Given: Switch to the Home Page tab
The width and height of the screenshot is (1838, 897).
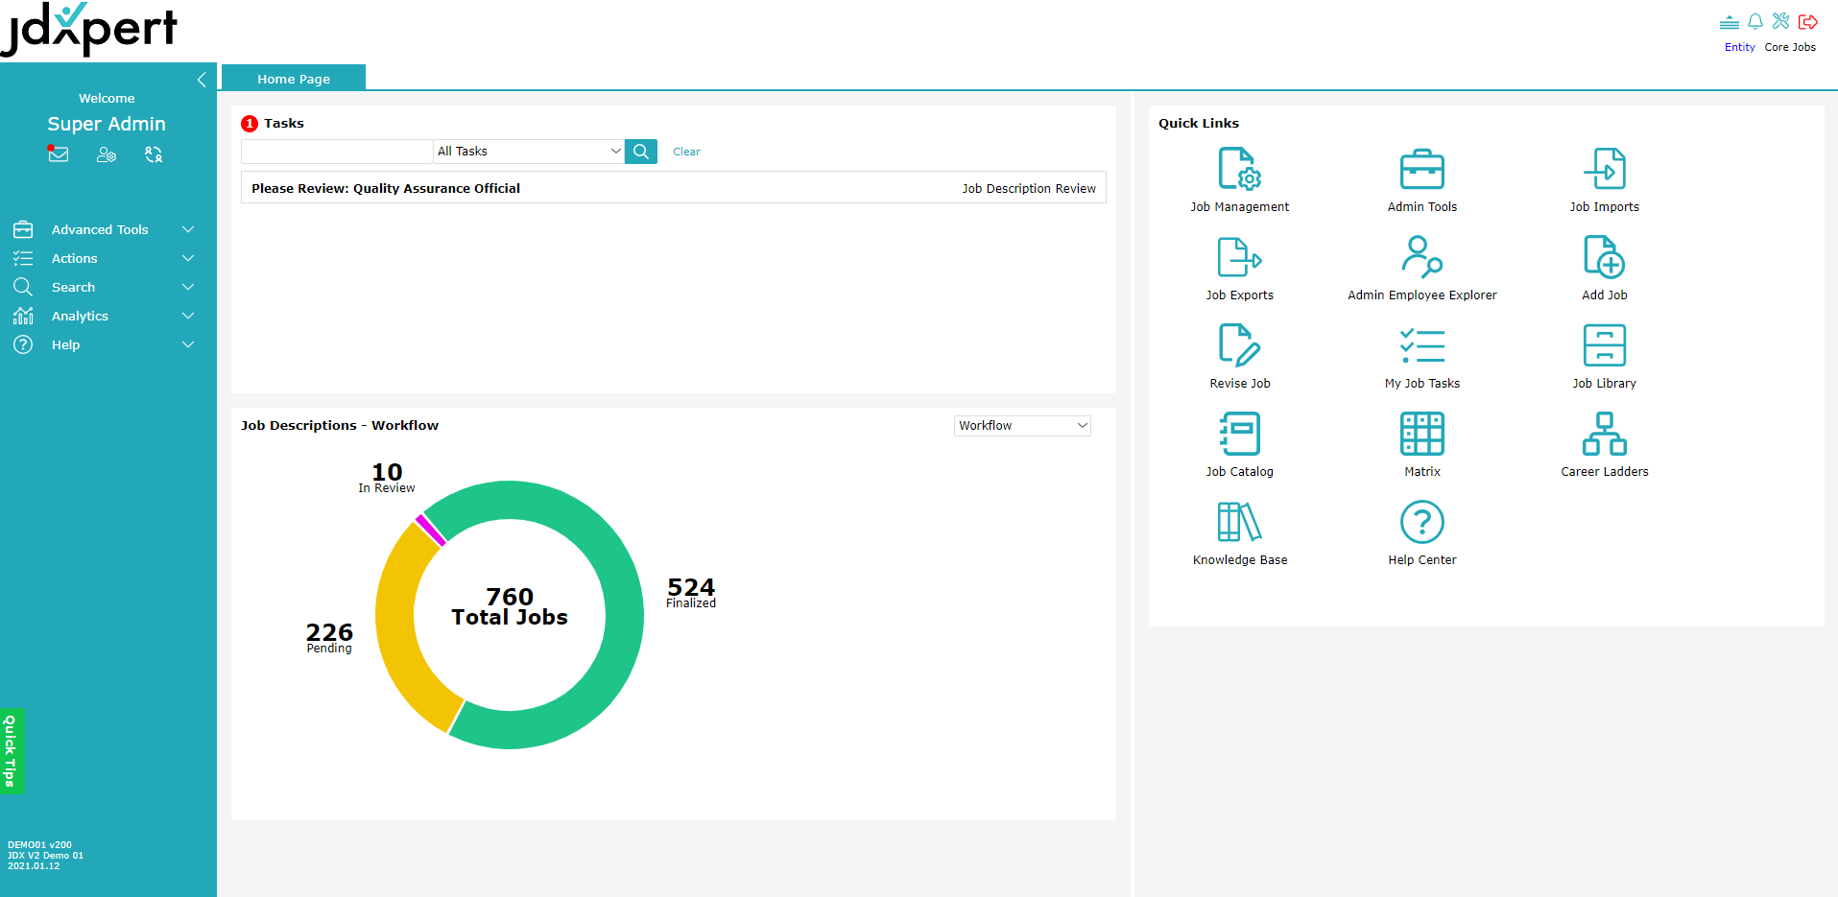Looking at the screenshot, I should pos(294,79).
